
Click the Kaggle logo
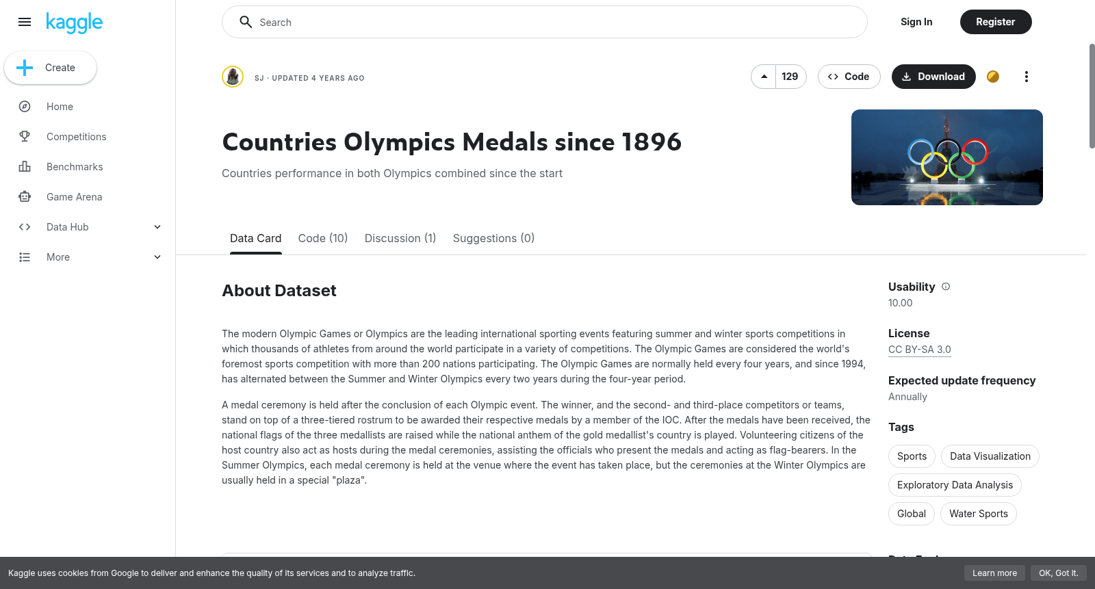(74, 23)
